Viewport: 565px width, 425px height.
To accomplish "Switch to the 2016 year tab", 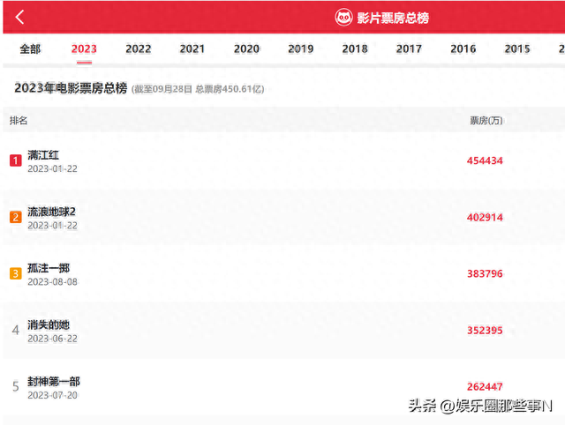I will pyautogui.click(x=463, y=49).
